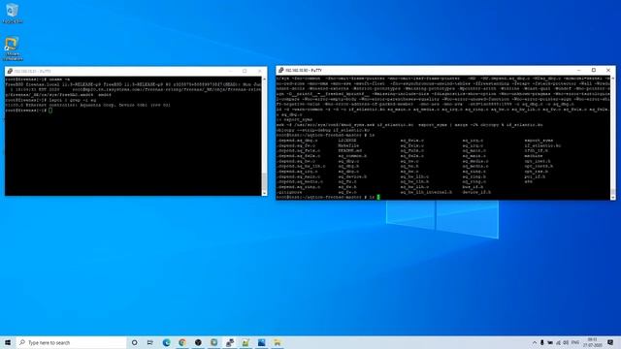Click the right PuTTY scrollbar down arrow
Image resolution: width=621 pixels, height=349 pixels.
coord(613,197)
